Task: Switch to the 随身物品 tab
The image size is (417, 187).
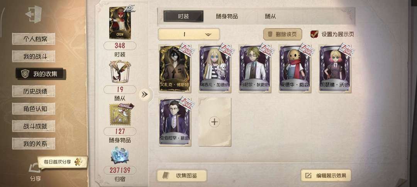Action: (227, 17)
